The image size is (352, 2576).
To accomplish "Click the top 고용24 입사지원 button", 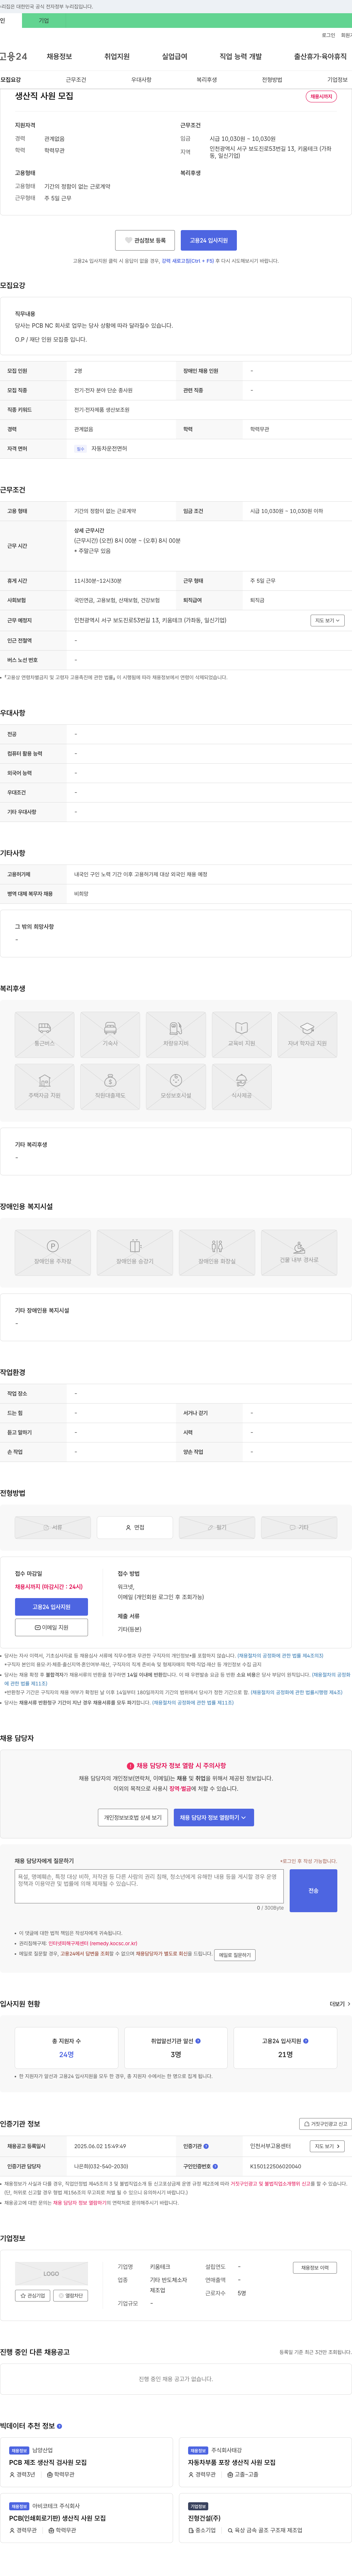I will pos(209,240).
